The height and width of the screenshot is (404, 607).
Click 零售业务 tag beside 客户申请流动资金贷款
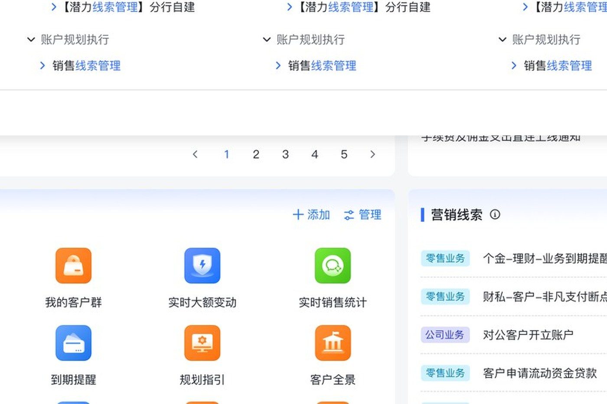(445, 373)
